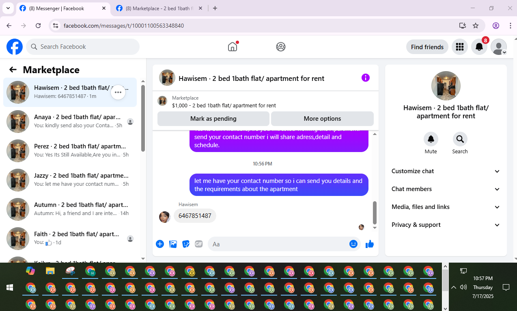Click install app icon in address bar
Screen dimensions: 517x311
click(463, 26)
